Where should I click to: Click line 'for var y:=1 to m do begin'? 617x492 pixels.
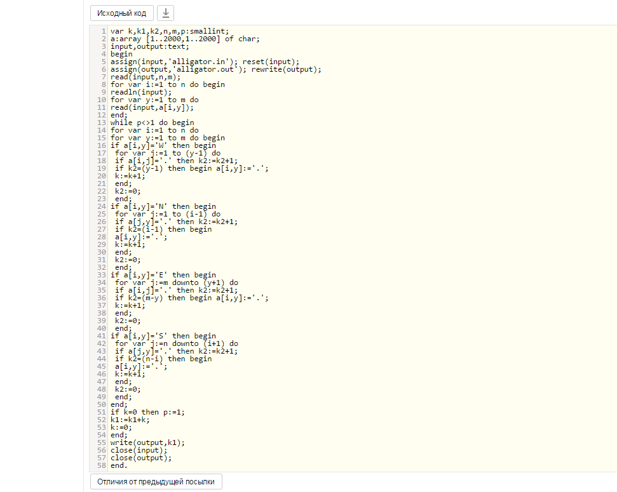pos(168,138)
